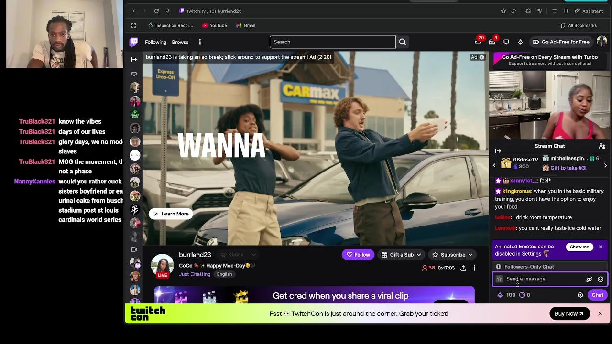Show next gift leaderboard entry
612x344 pixels.
coord(605,165)
